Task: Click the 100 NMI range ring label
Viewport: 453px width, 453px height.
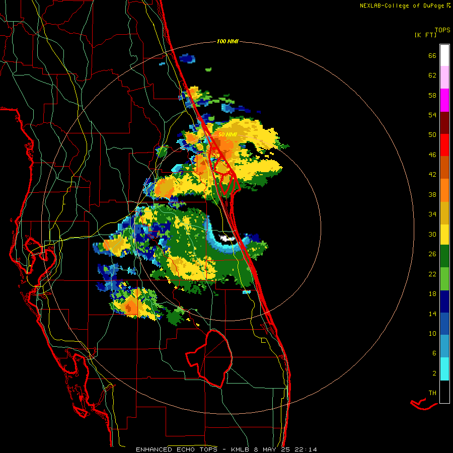Action: pos(228,42)
